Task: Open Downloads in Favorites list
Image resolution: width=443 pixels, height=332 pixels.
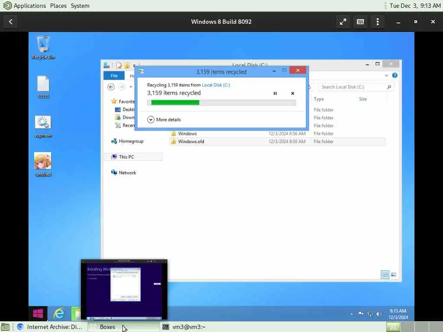Action: pyautogui.click(x=125, y=118)
